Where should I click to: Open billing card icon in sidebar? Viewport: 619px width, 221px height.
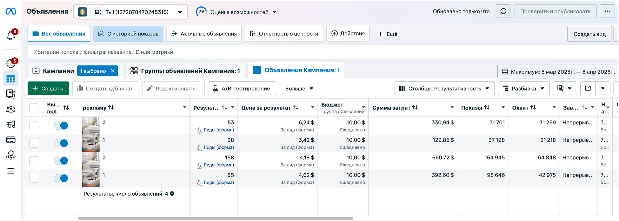click(x=11, y=140)
